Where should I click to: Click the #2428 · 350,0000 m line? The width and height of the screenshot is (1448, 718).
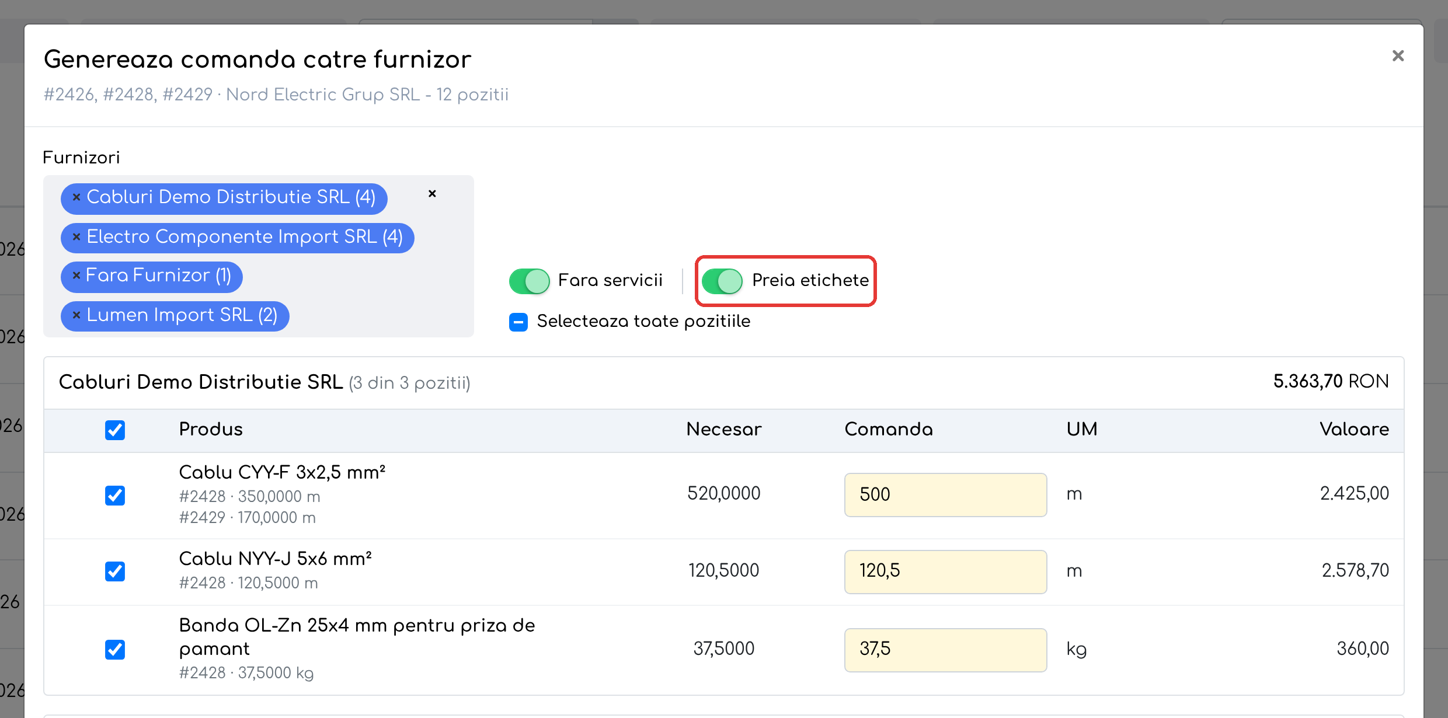[249, 497]
